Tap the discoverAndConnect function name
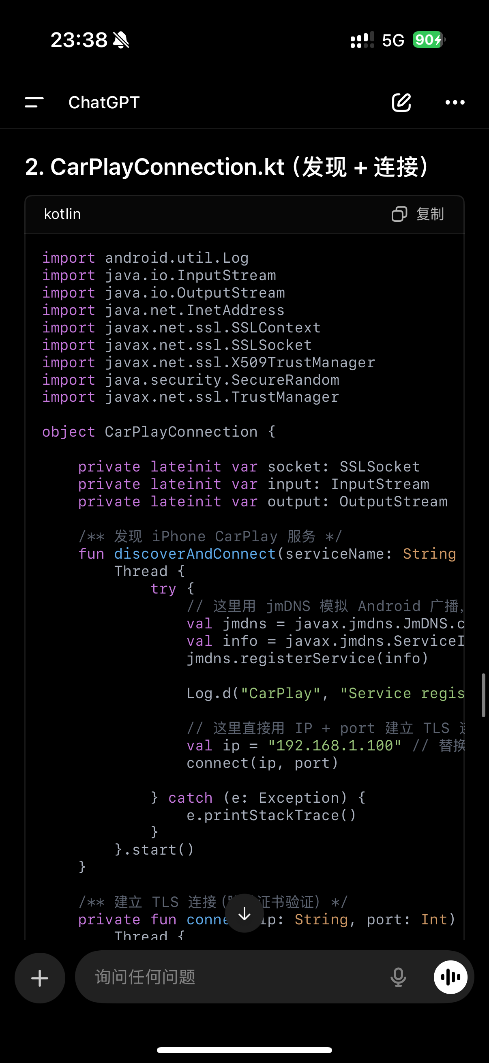This screenshot has height=1063, width=489. (x=195, y=554)
